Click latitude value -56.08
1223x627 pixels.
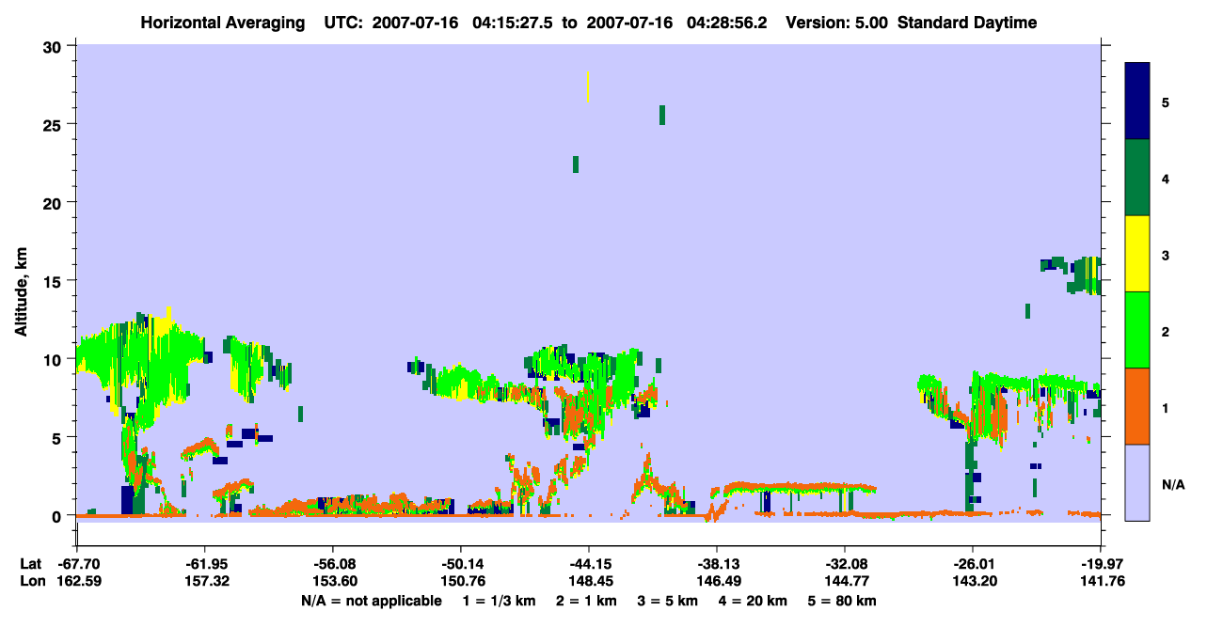(x=333, y=563)
